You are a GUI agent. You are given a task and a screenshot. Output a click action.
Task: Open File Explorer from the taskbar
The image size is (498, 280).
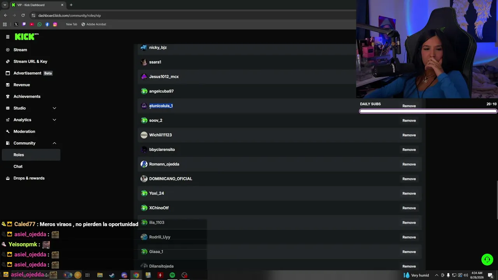coord(100,275)
